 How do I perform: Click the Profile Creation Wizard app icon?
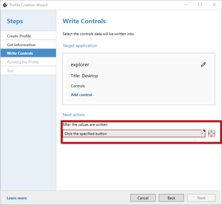(5, 5)
